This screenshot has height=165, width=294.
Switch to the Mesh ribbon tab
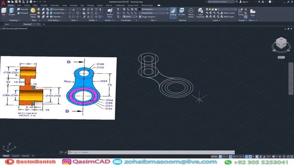tap(35, 5)
